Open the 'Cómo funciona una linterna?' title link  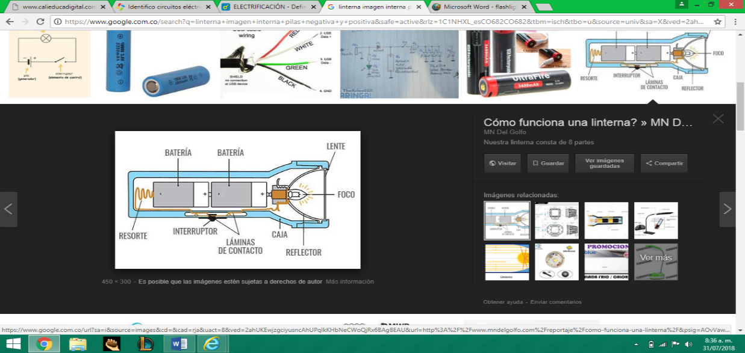point(588,122)
